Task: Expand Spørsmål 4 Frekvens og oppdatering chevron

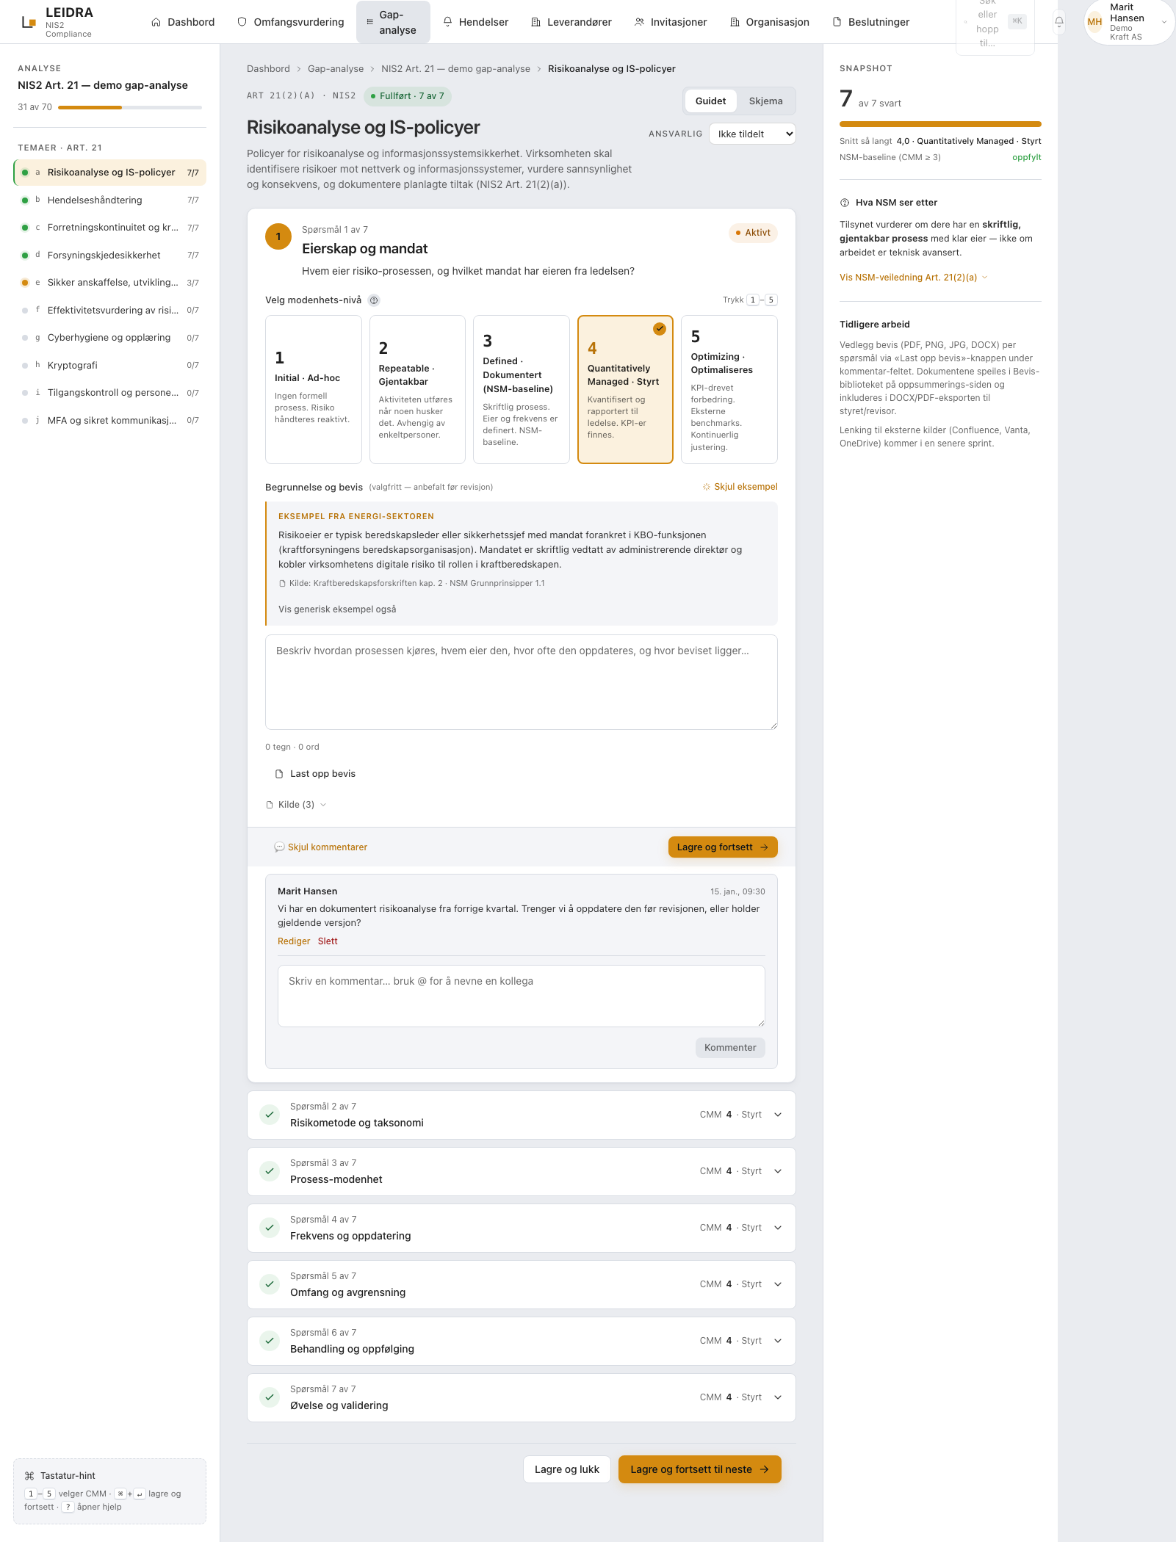Action: click(x=778, y=1228)
